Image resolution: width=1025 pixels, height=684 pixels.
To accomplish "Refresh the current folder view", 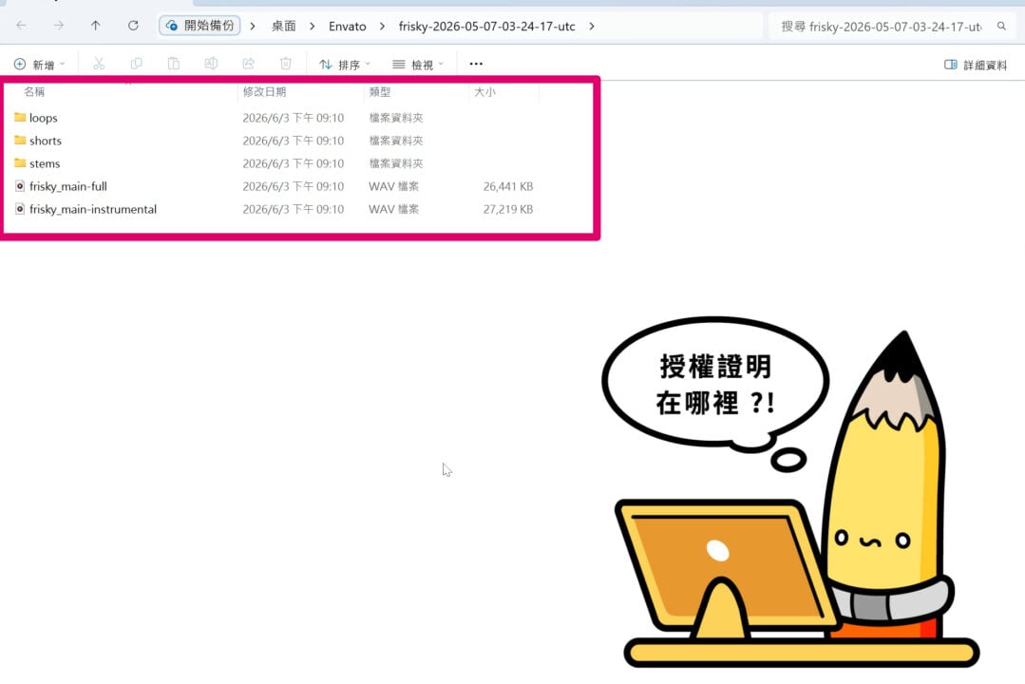I will pos(133,26).
